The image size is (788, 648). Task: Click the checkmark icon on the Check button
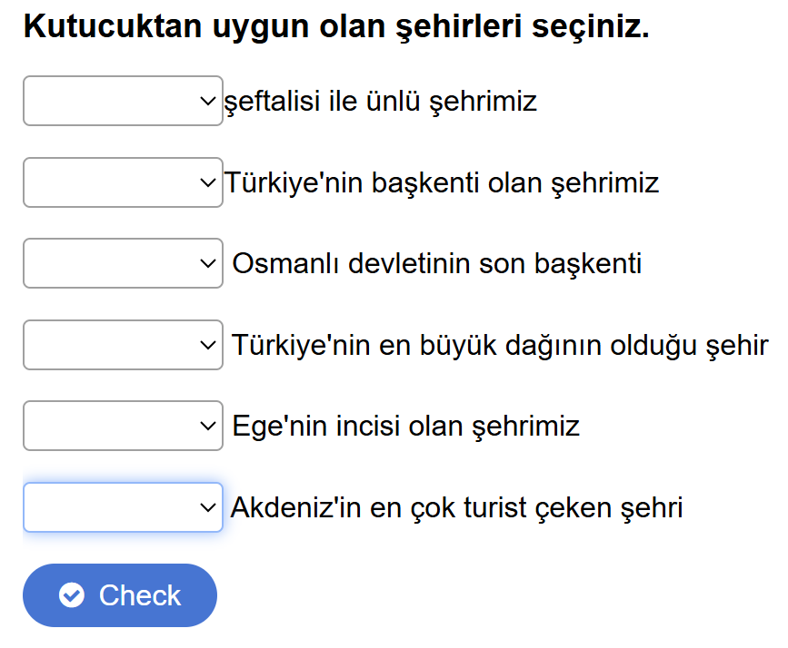click(72, 595)
